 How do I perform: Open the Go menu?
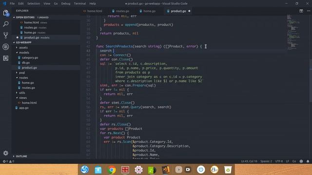tap(56, 3)
